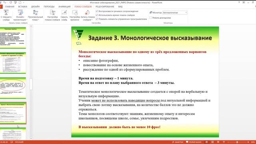Image resolution: width=256 pixels, height=144 pixels.
Task: Switch to Reading view icon
Action: tap(218, 142)
